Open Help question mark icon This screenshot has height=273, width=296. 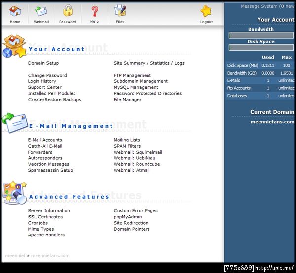tap(95, 11)
